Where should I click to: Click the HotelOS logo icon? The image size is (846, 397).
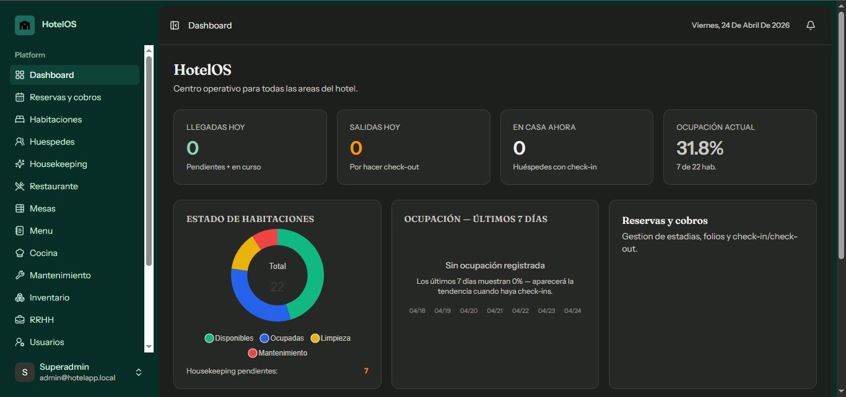click(25, 25)
